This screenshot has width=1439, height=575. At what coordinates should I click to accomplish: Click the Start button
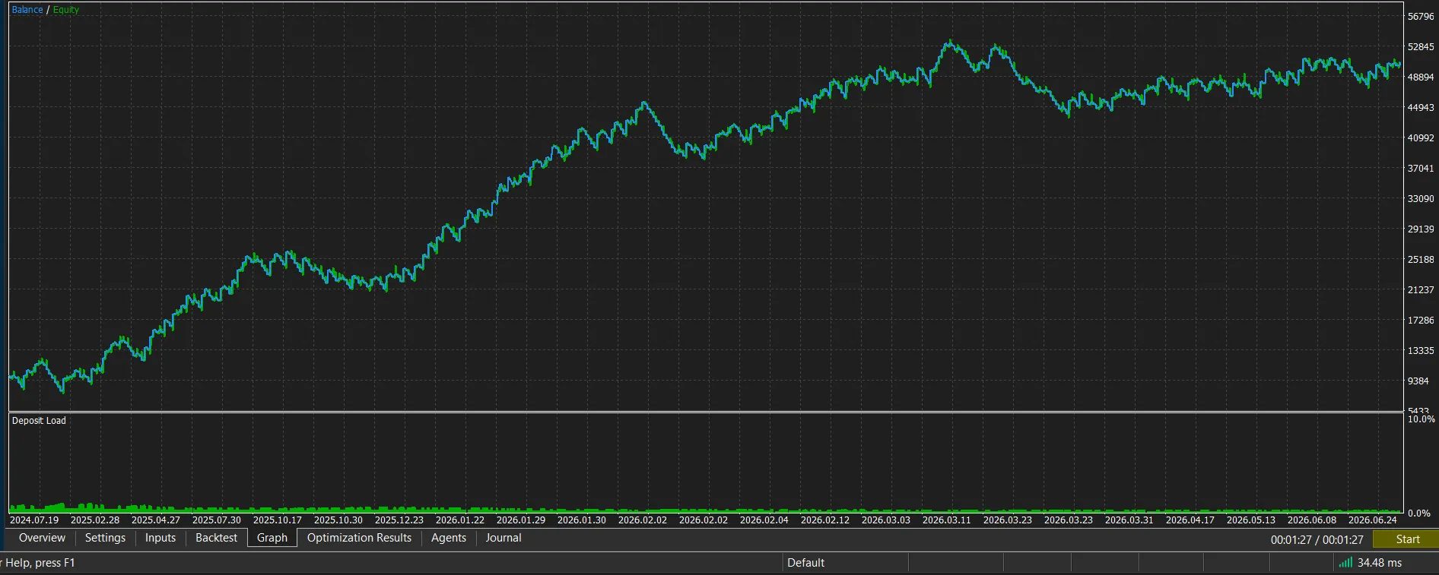[1407, 539]
